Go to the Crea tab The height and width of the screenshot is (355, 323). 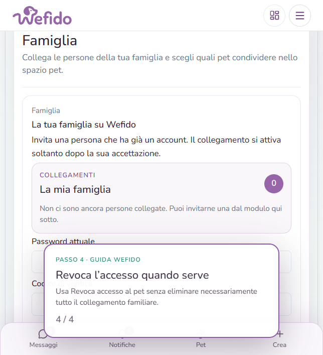tap(279, 339)
